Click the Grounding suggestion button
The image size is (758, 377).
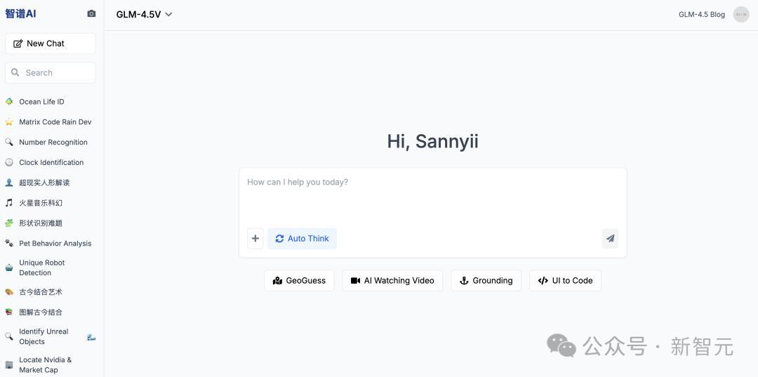[x=486, y=281]
